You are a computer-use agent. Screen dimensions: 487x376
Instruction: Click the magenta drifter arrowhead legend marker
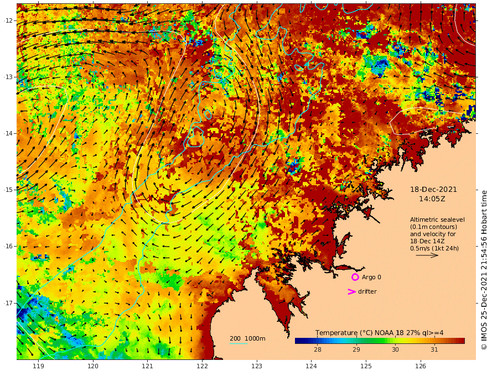point(351,291)
